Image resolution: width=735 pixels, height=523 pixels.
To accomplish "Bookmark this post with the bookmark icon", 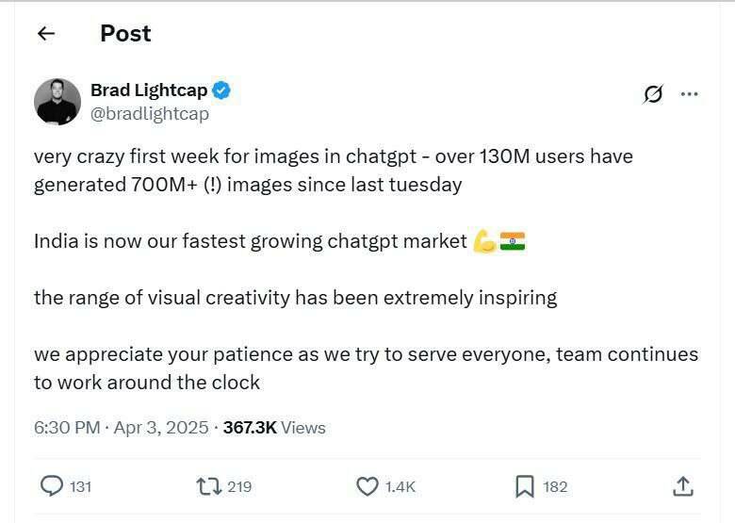I will pos(525,486).
